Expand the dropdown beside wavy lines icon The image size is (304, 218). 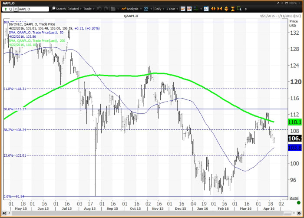point(151,9)
